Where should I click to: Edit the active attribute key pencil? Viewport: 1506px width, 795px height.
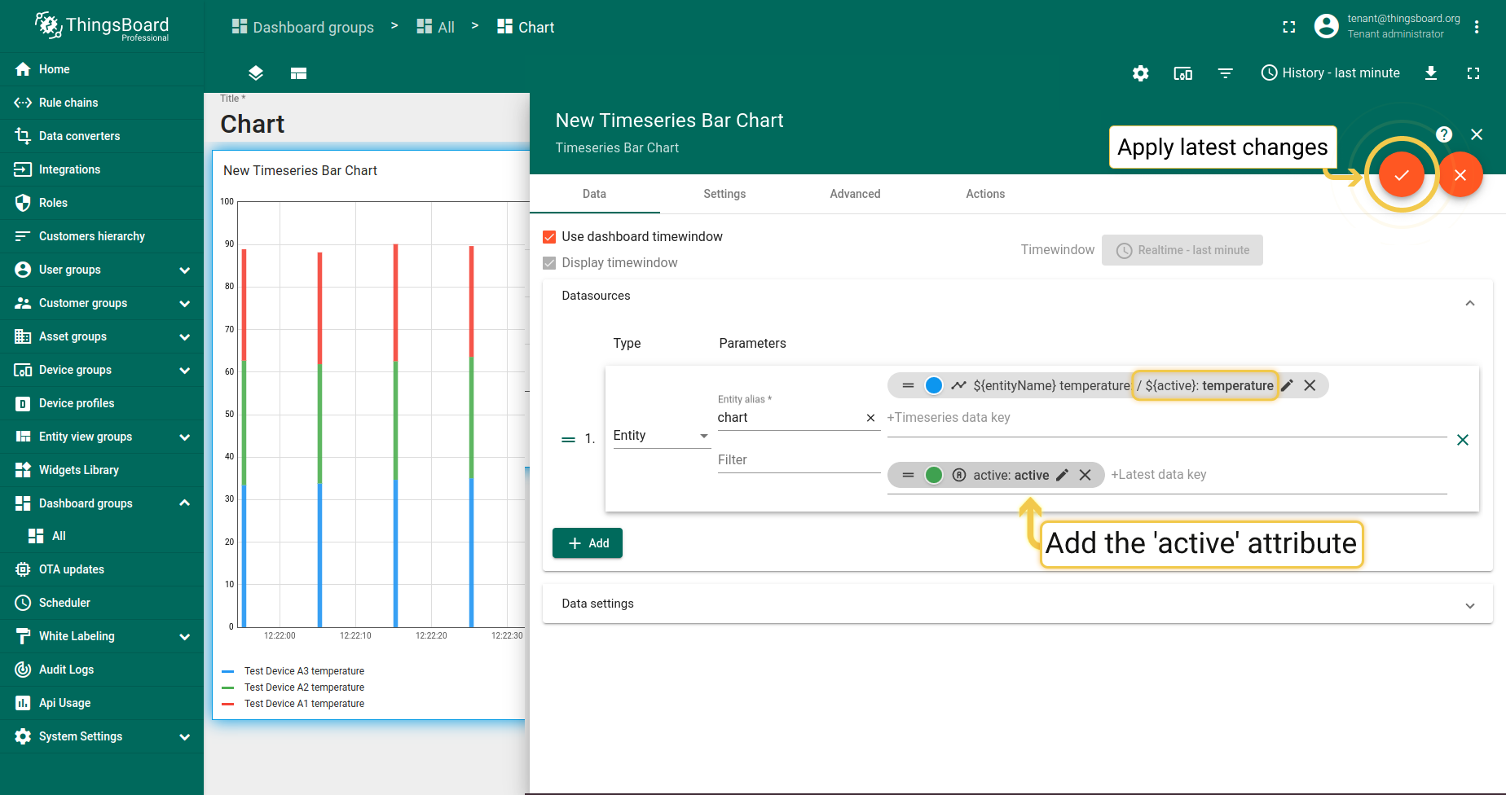click(1062, 475)
